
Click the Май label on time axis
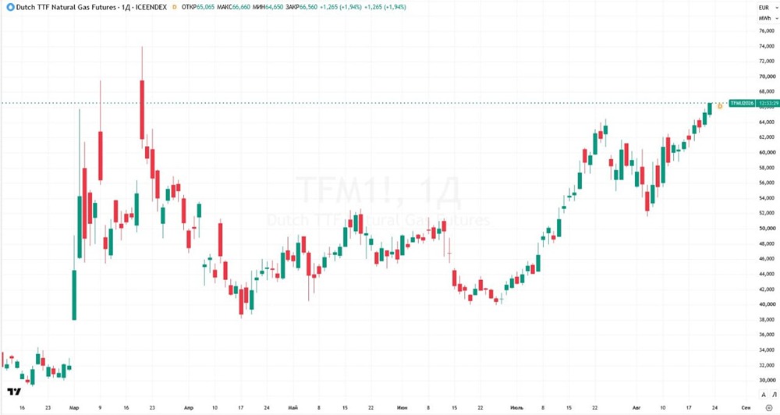pos(293,408)
